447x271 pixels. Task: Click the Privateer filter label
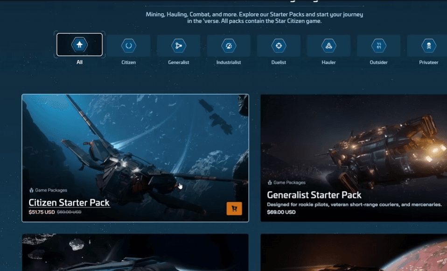click(x=428, y=62)
